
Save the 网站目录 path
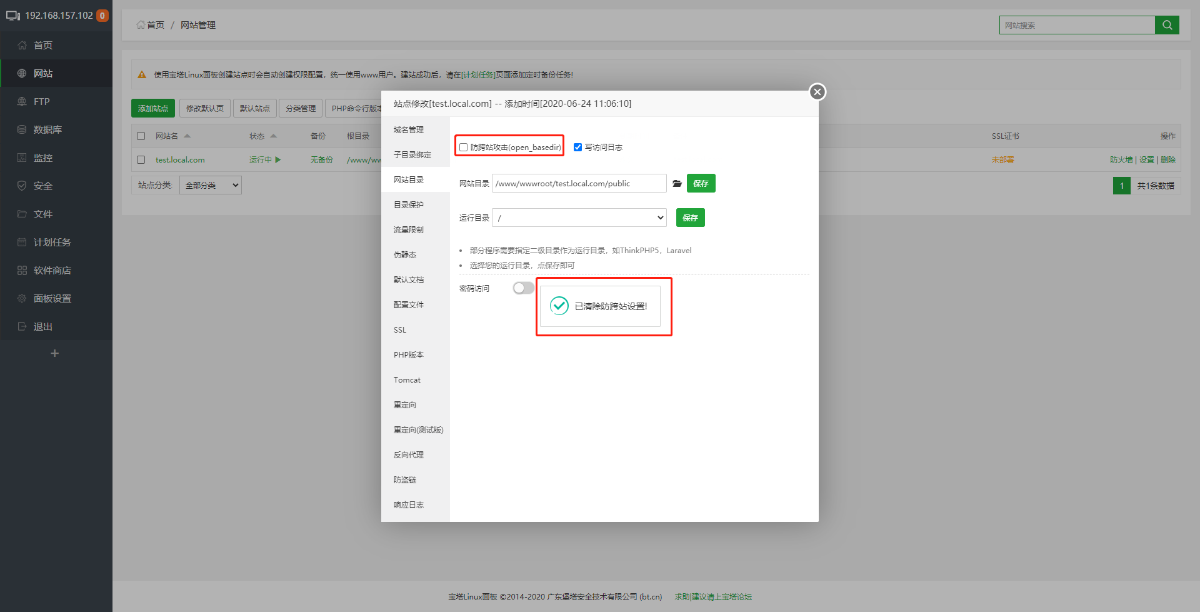pos(701,183)
